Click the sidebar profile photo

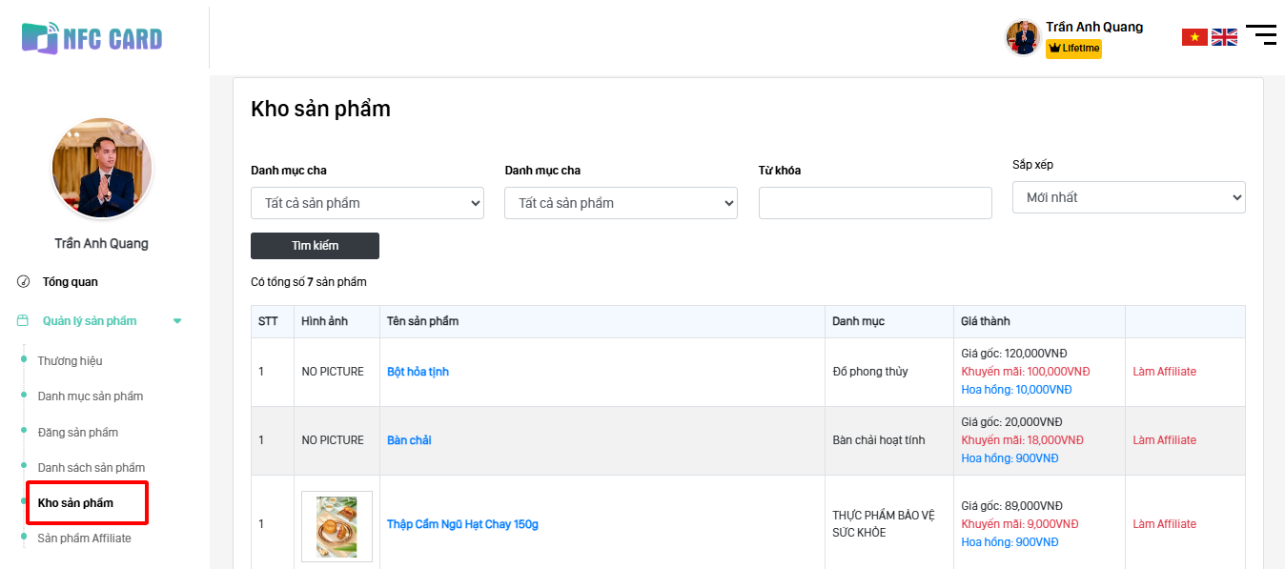pos(102,169)
